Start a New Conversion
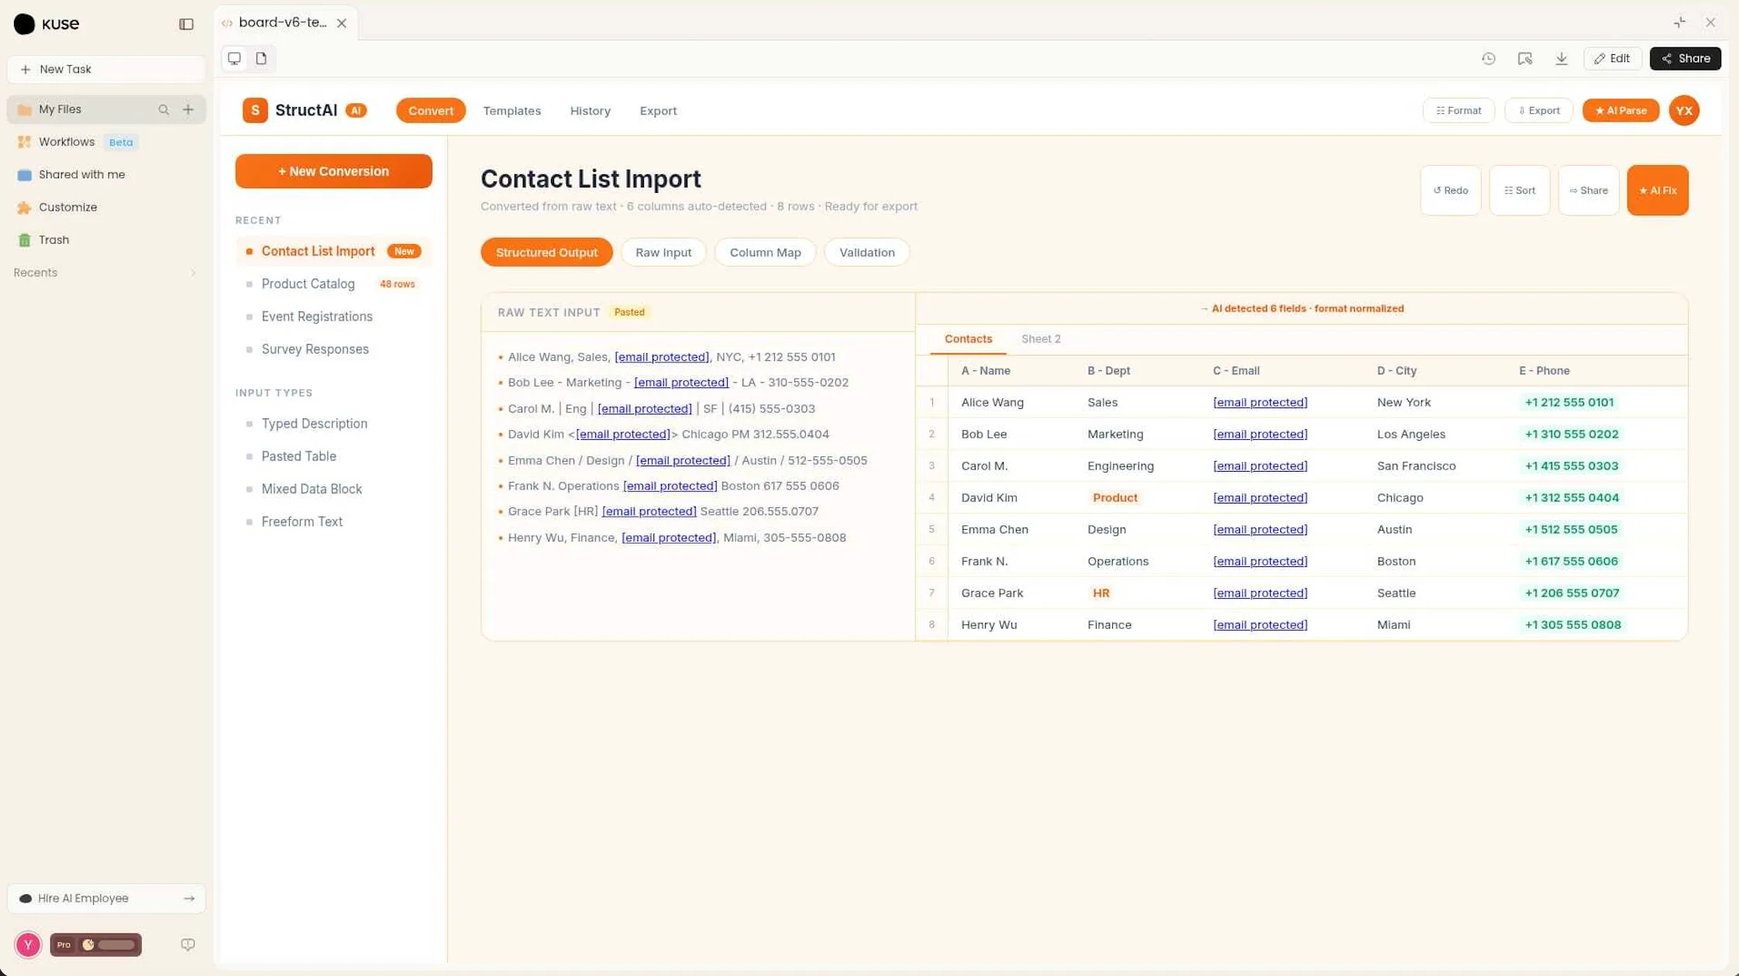This screenshot has height=976, width=1739. (x=333, y=171)
